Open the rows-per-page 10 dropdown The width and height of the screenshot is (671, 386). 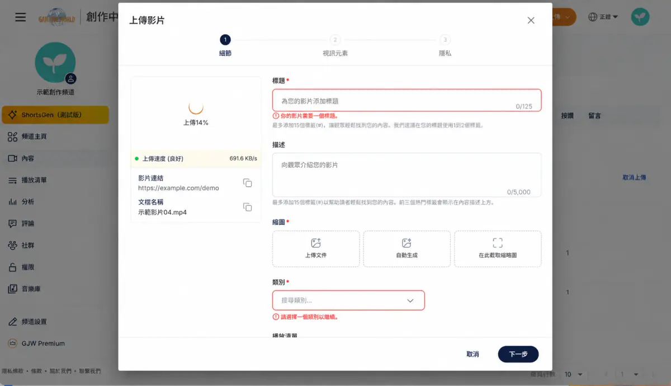pos(574,374)
